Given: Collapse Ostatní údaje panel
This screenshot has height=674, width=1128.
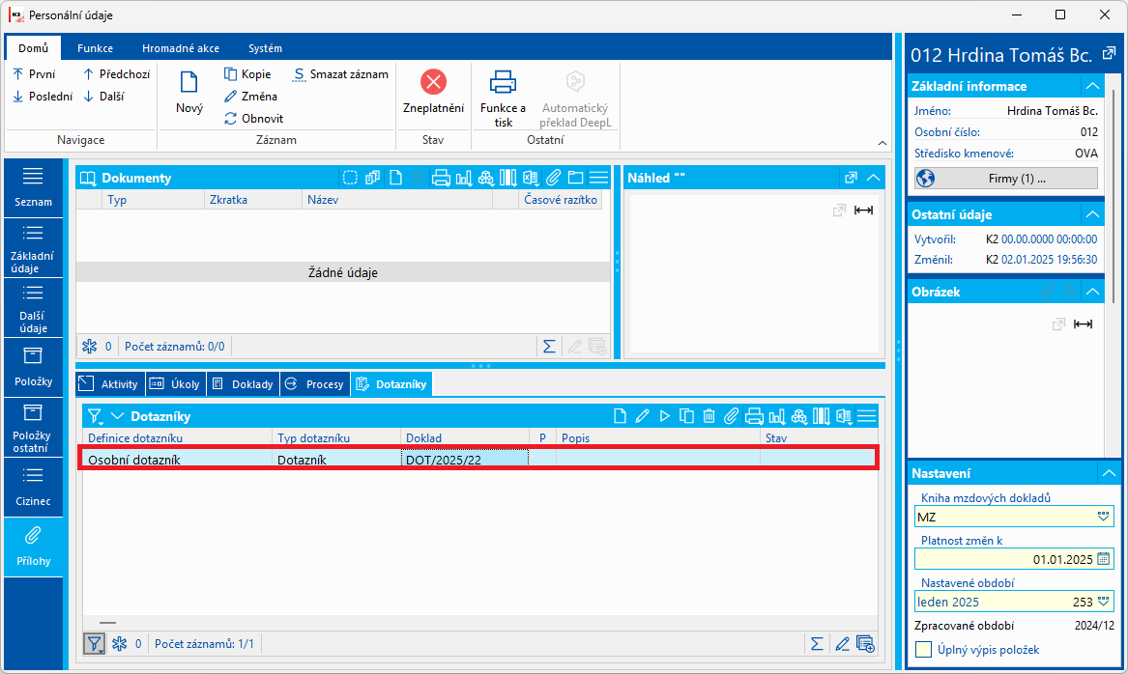Looking at the screenshot, I should (x=1093, y=214).
